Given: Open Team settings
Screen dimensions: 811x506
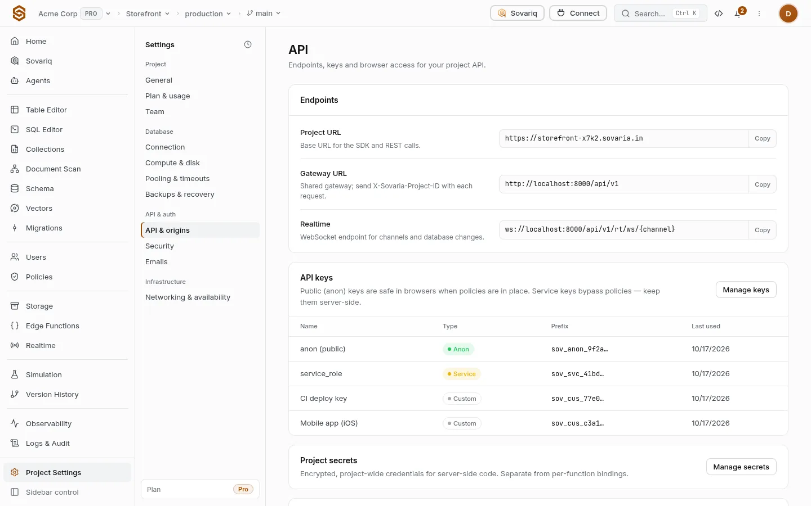Looking at the screenshot, I should (x=200, y=112).
